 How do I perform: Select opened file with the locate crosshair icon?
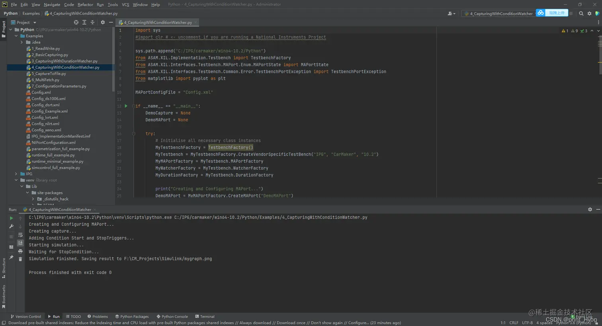pyautogui.click(x=76, y=22)
